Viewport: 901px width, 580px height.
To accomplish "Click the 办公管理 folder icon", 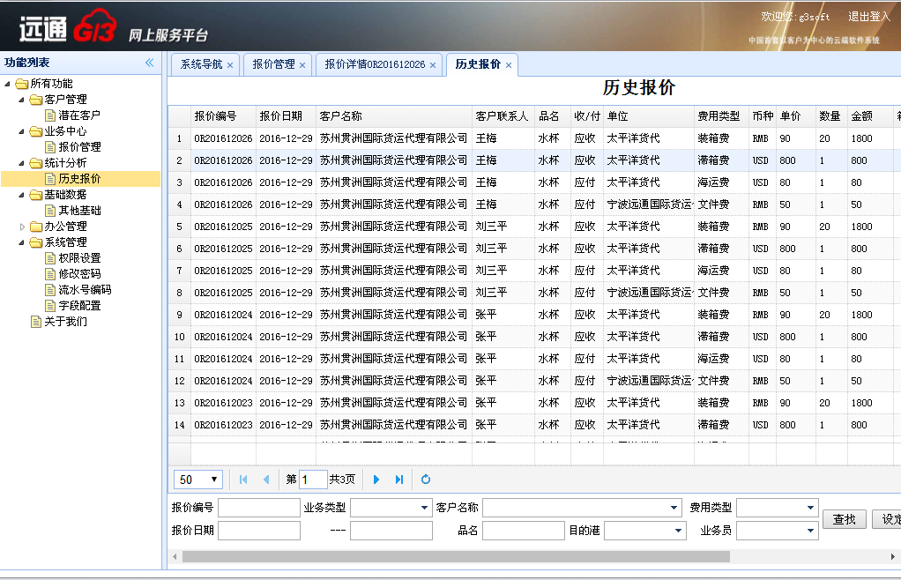I will 36,227.
